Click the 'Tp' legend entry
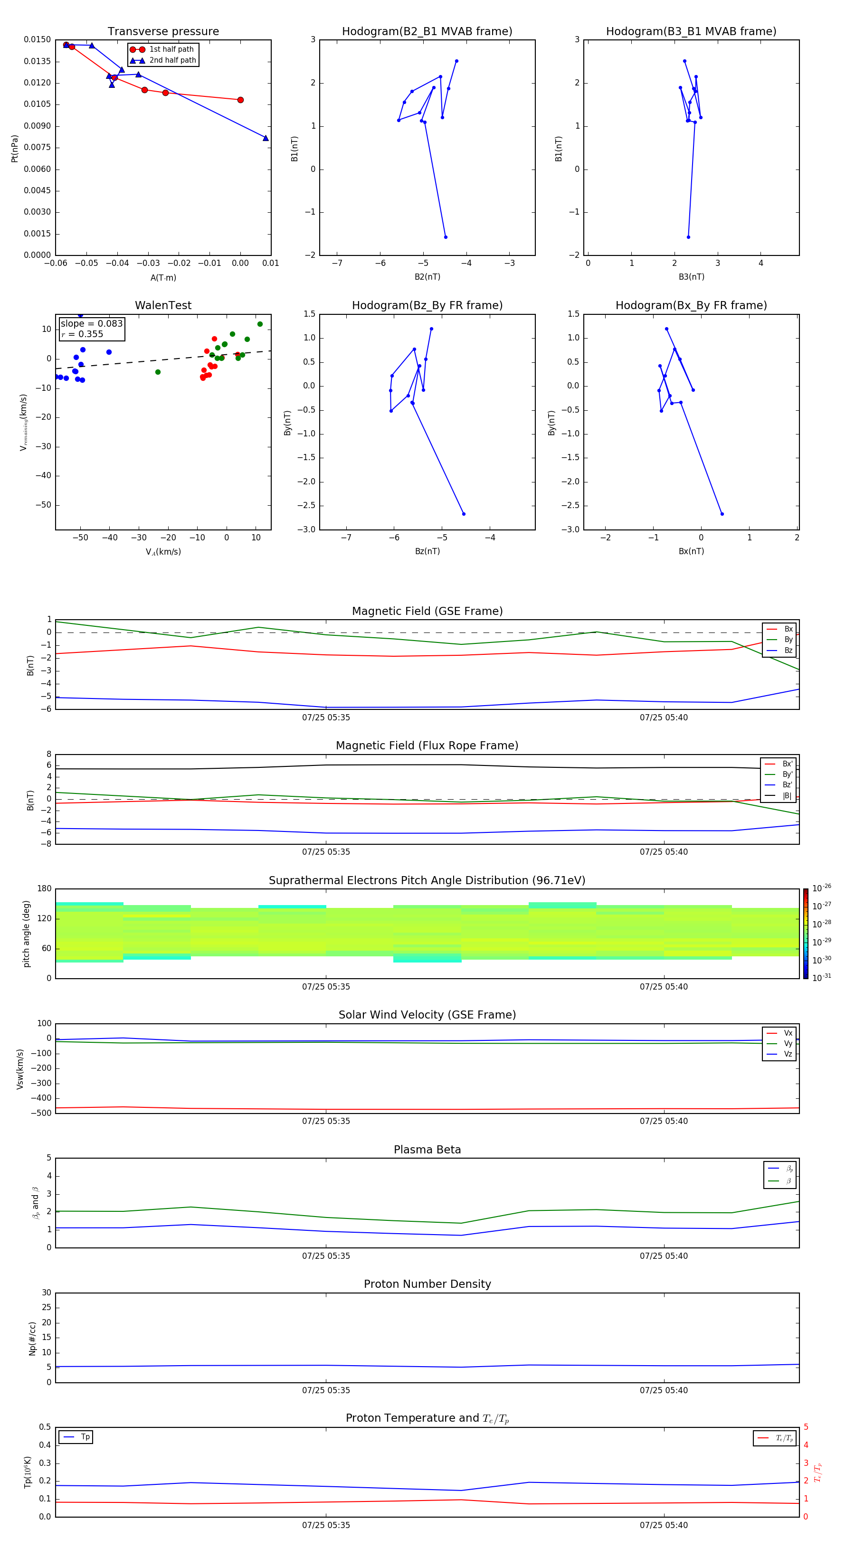The width and height of the screenshot is (855, 1567). tap(76, 1437)
